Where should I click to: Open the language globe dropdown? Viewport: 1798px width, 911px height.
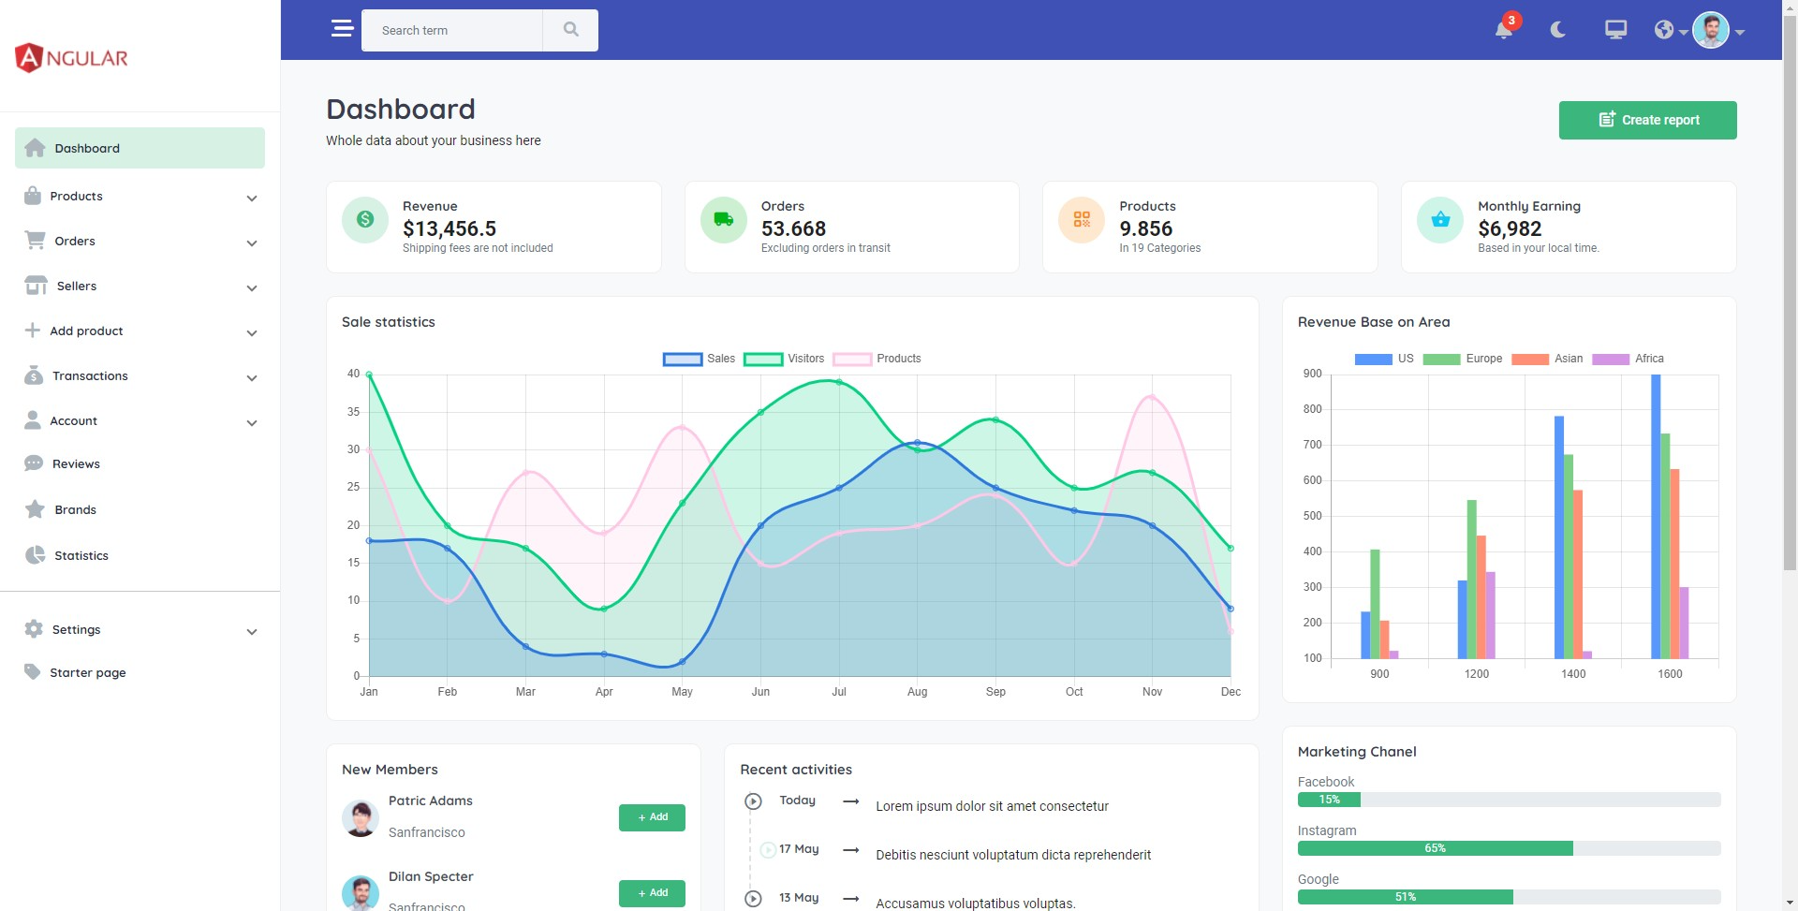click(1666, 29)
